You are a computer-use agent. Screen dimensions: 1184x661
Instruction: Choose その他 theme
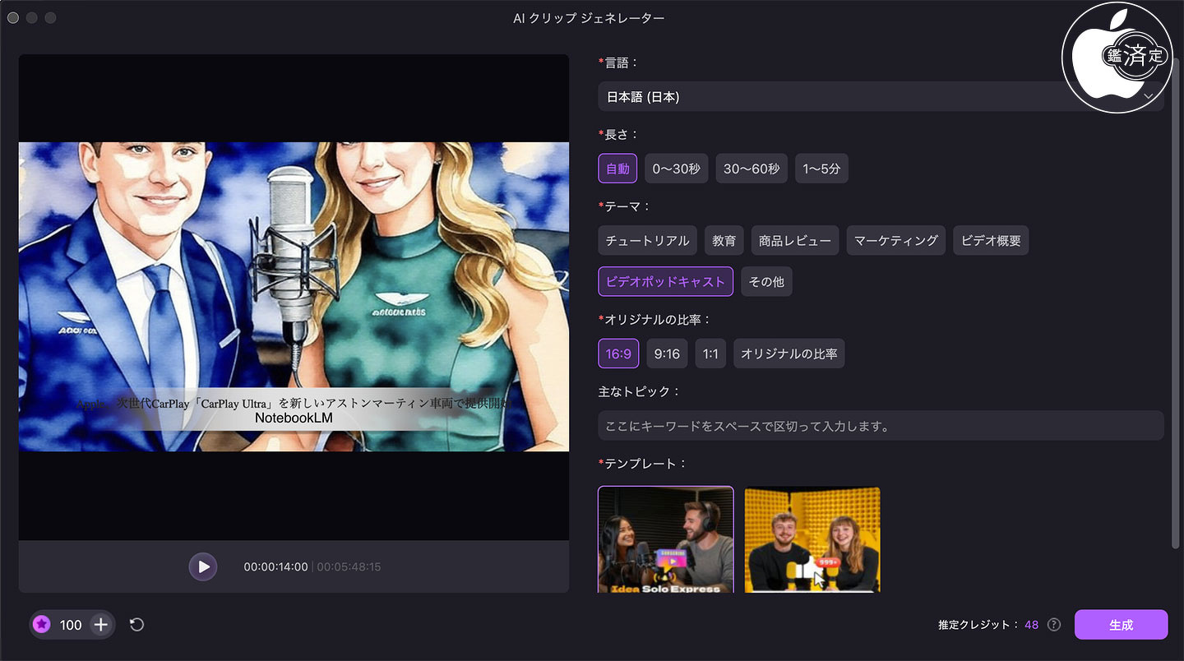766,281
